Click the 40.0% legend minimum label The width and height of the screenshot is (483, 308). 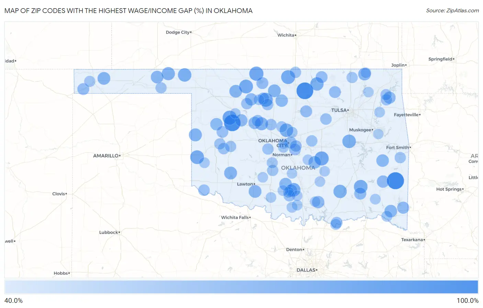point(13,300)
